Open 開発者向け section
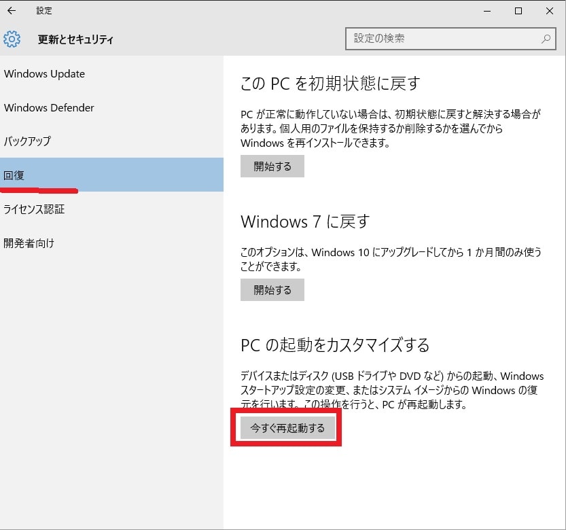The image size is (566, 530). (111, 243)
